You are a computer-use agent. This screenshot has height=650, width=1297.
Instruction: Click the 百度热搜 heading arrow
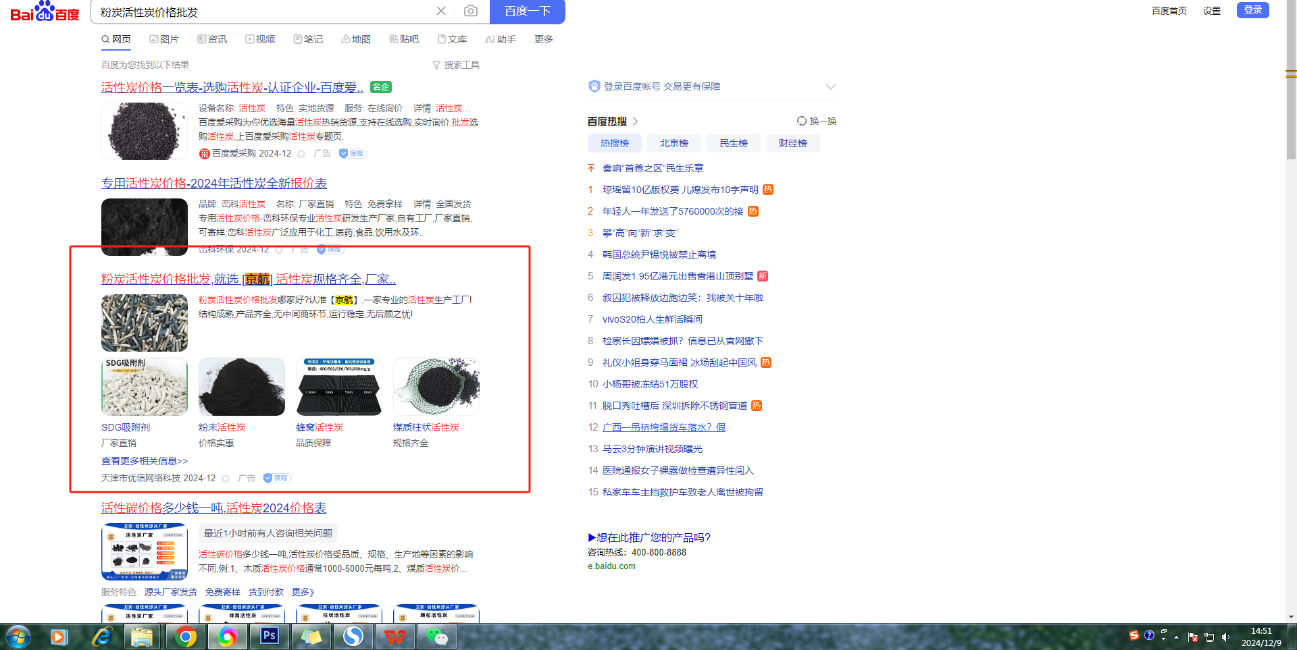click(635, 121)
